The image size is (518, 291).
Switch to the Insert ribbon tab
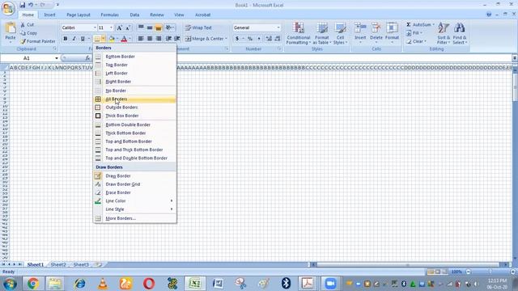pyautogui.click(x=49, y=15)
